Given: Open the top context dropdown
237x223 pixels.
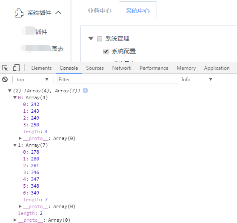Looking at the screenshot, I should point(32,80).
